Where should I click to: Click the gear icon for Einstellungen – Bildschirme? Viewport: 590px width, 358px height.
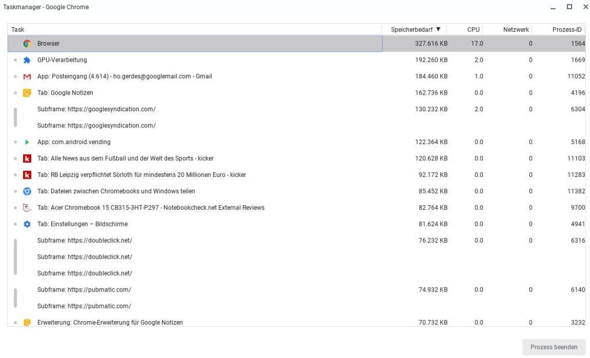[x=27, y=224]
